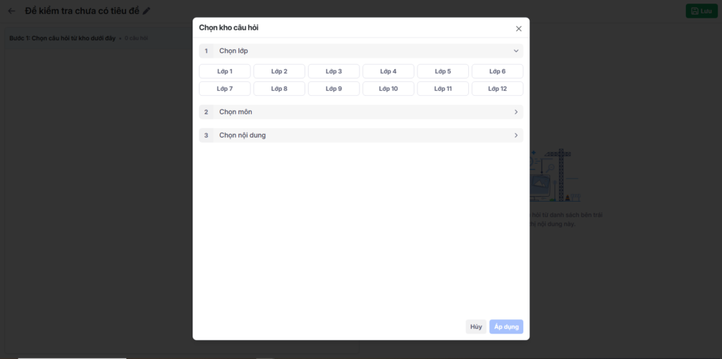The width and height of the screenshot is (722, 359).
Task: Click the pencil edit title icon
Action: [x=147, y=11]
